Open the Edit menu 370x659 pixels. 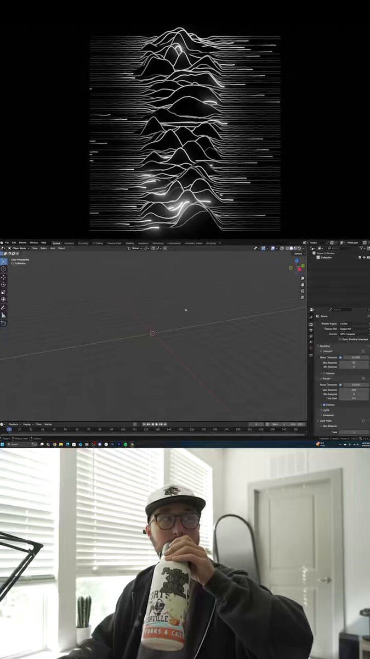pos(14,243)
